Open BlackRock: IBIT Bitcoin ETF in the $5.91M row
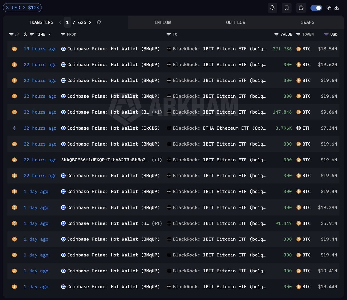This screenshot has width=347, height=300. (x=219, y=223)
